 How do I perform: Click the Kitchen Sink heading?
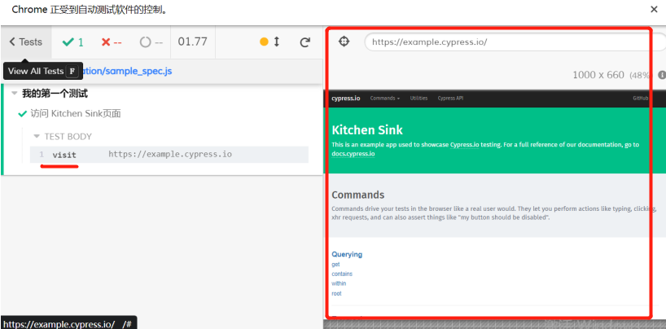tap(367, 129)
